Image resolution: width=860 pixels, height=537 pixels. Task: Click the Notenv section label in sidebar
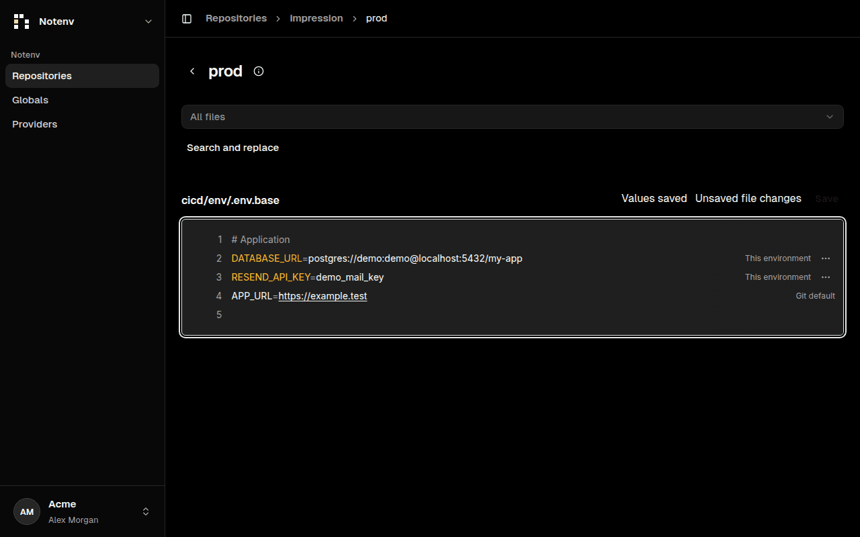(26, 55)
